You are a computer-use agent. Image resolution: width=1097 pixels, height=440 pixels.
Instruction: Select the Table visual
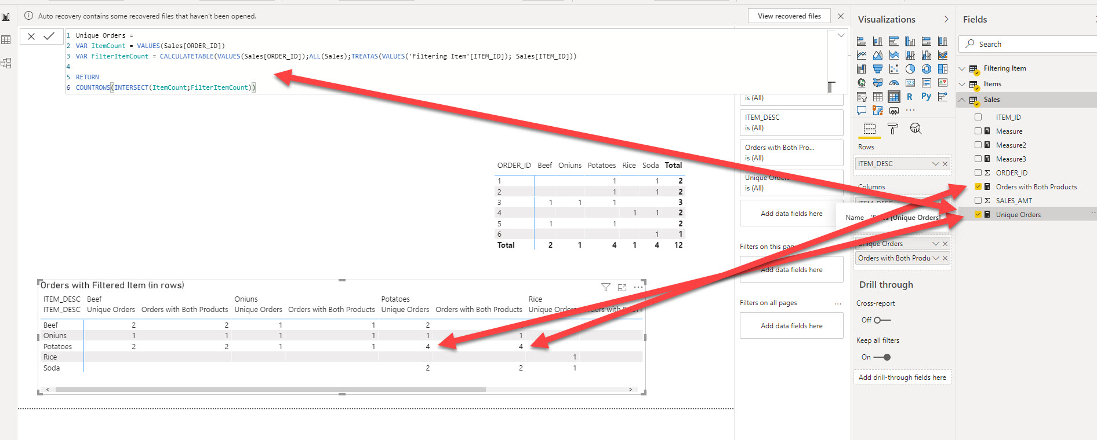[878, 97]
